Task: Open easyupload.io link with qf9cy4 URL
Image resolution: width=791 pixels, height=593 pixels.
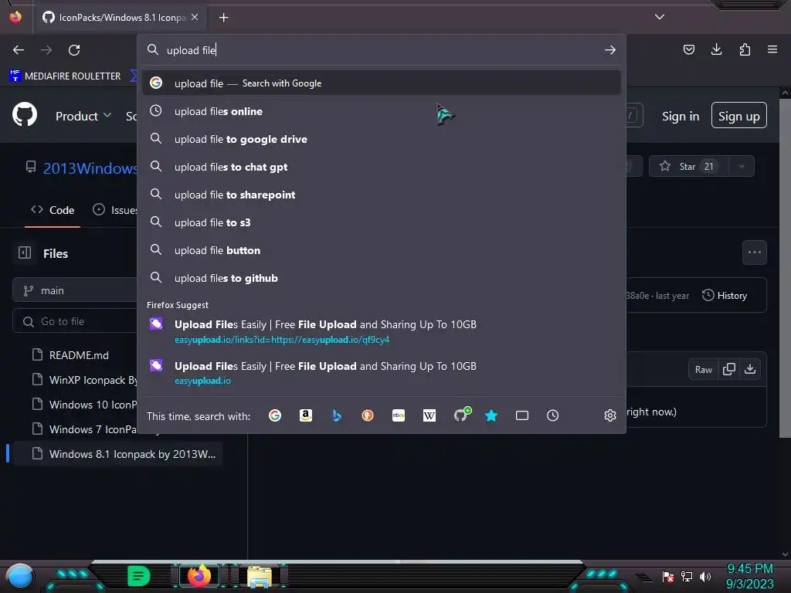Action: [x=382, y=330]
